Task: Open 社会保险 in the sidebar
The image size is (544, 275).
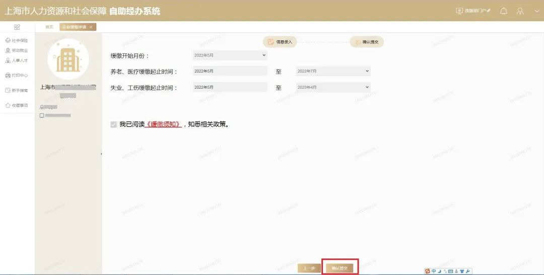Action: point(16,40)
